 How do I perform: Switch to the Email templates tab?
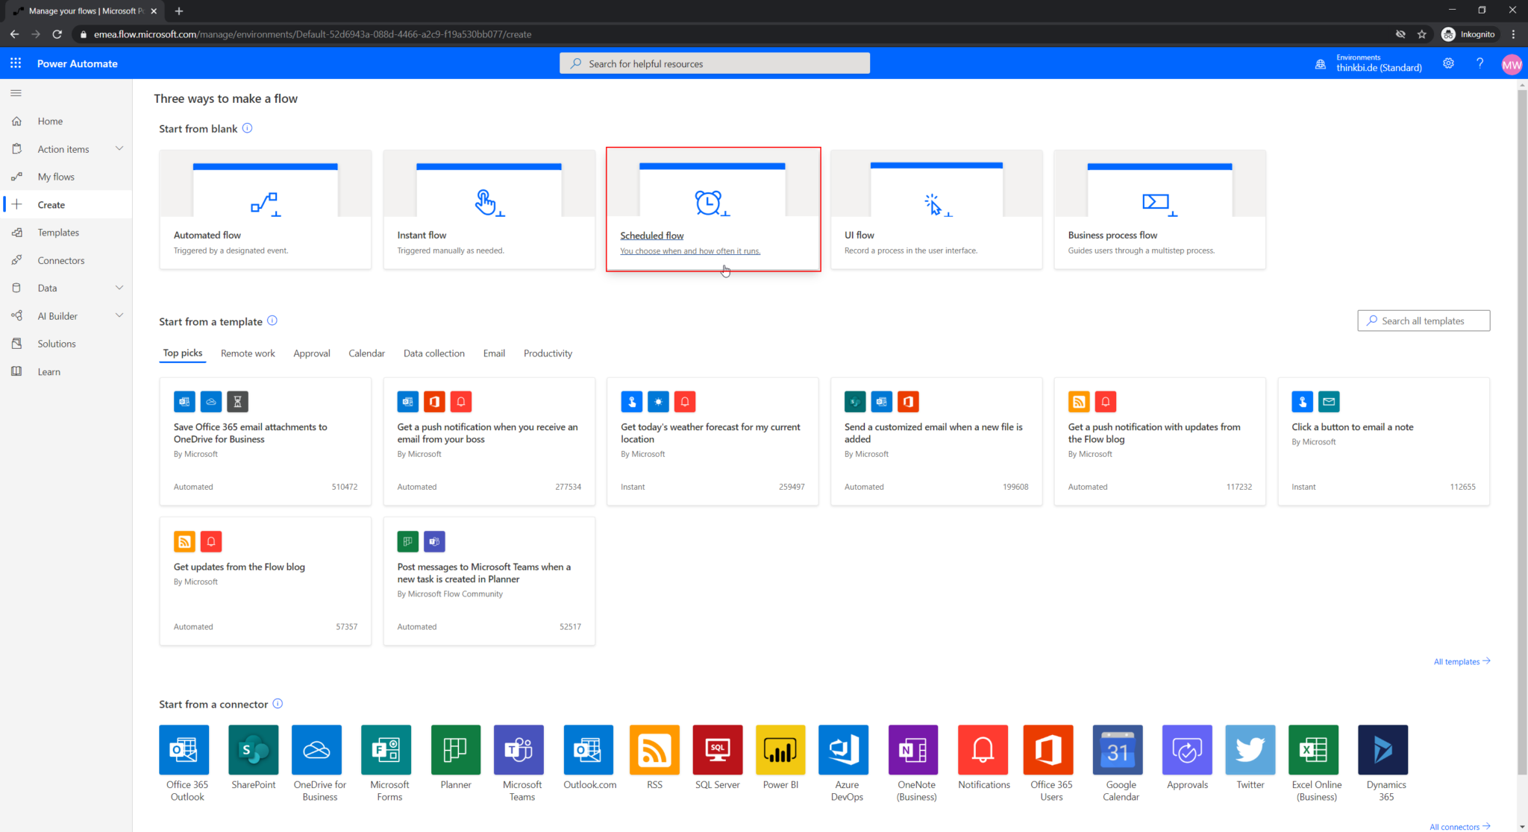point(493,353)
